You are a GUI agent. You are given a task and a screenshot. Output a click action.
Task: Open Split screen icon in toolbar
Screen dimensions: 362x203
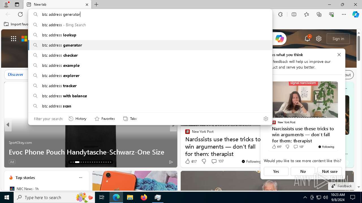coord(294,14)
